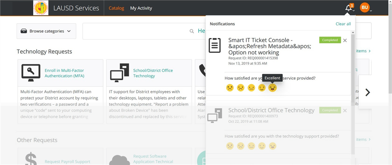Open the Catalog tab

pos(116,8)
